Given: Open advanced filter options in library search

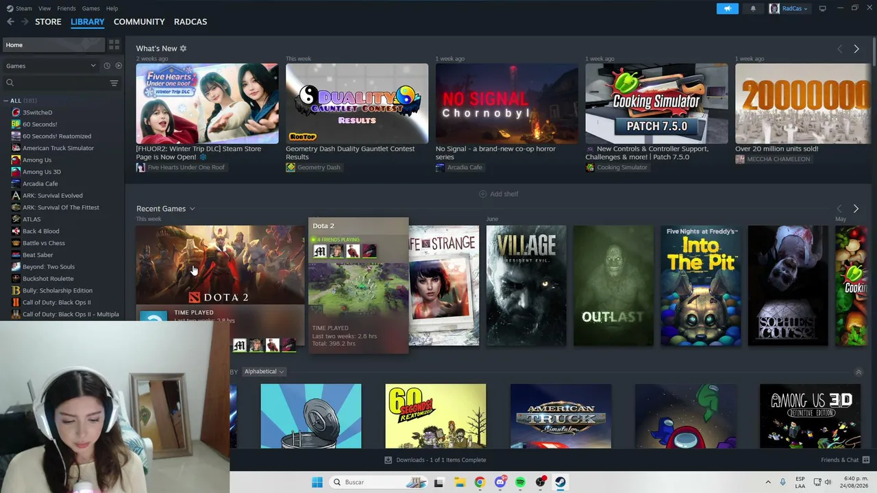Looking at the screenshot, I should tap(114, 83).
